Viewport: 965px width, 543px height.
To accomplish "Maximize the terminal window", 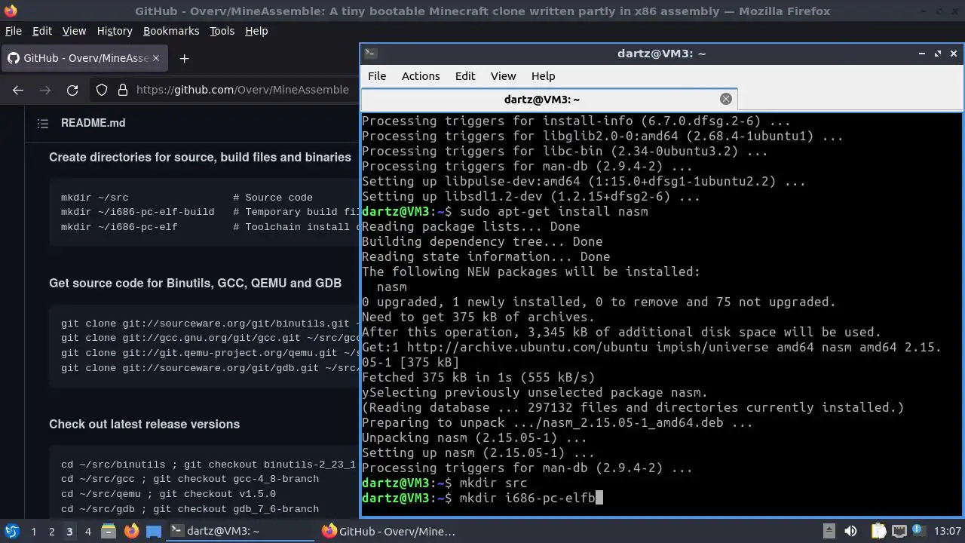I will click(938, 54).
